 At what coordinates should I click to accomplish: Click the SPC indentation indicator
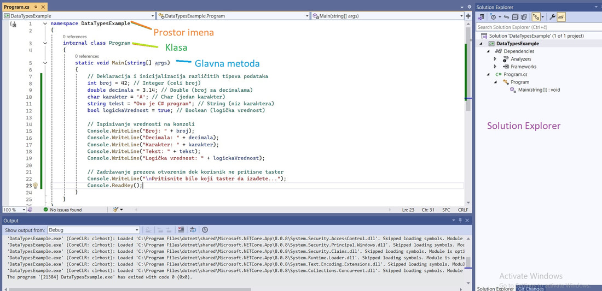446,210
